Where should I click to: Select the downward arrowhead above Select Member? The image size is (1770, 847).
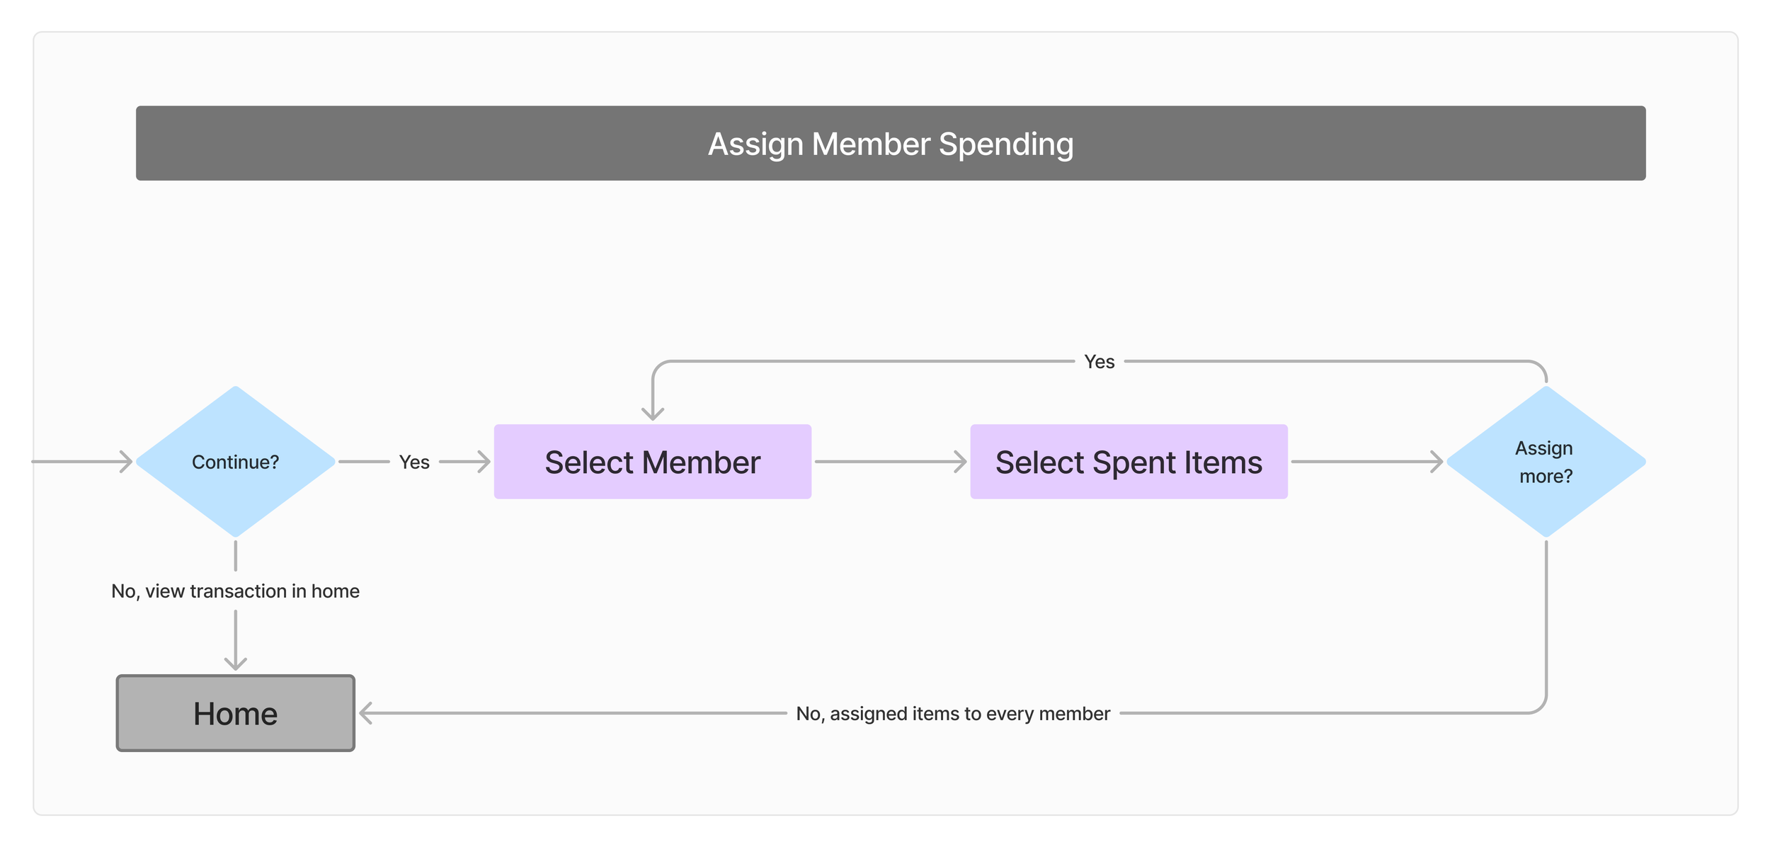click(653, 414)
